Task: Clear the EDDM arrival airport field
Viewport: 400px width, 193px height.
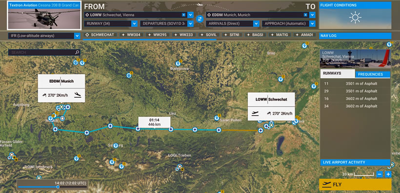Action: click(x=305, y=15)
